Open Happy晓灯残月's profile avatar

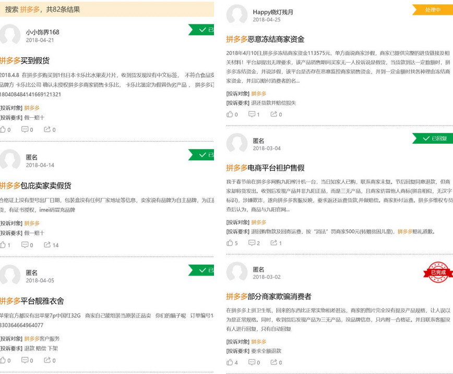click(237, 14)
